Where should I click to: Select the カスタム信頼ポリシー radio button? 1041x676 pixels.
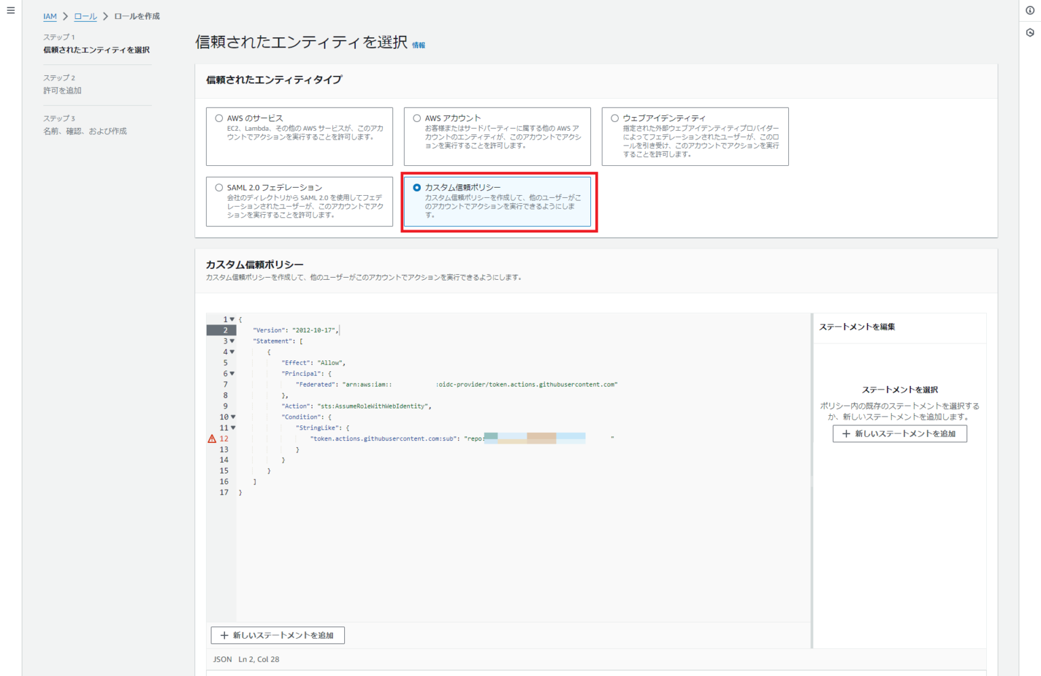pos(417,187)
